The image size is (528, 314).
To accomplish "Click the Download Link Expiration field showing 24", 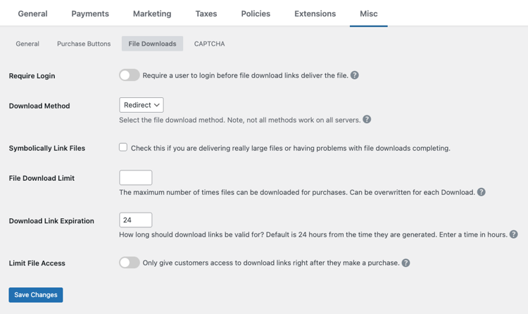I will [x=136, y=220].
